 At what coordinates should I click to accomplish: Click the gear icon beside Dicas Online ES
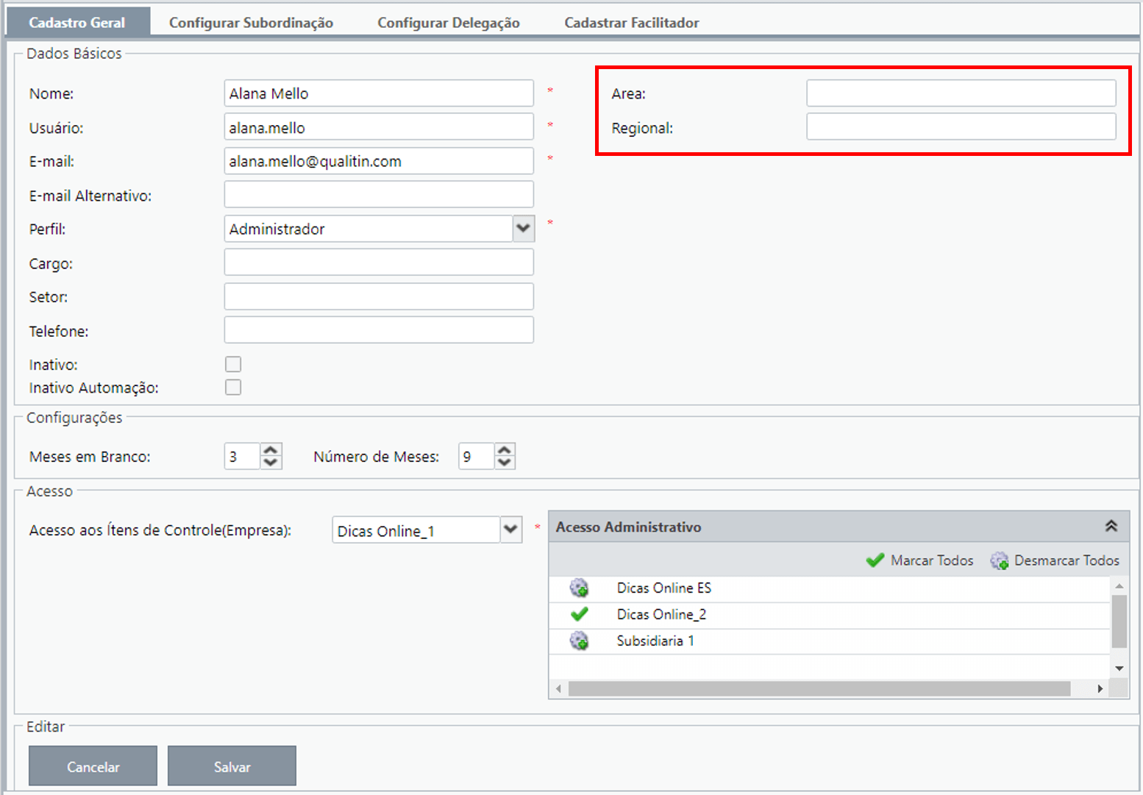coord(580,588)
